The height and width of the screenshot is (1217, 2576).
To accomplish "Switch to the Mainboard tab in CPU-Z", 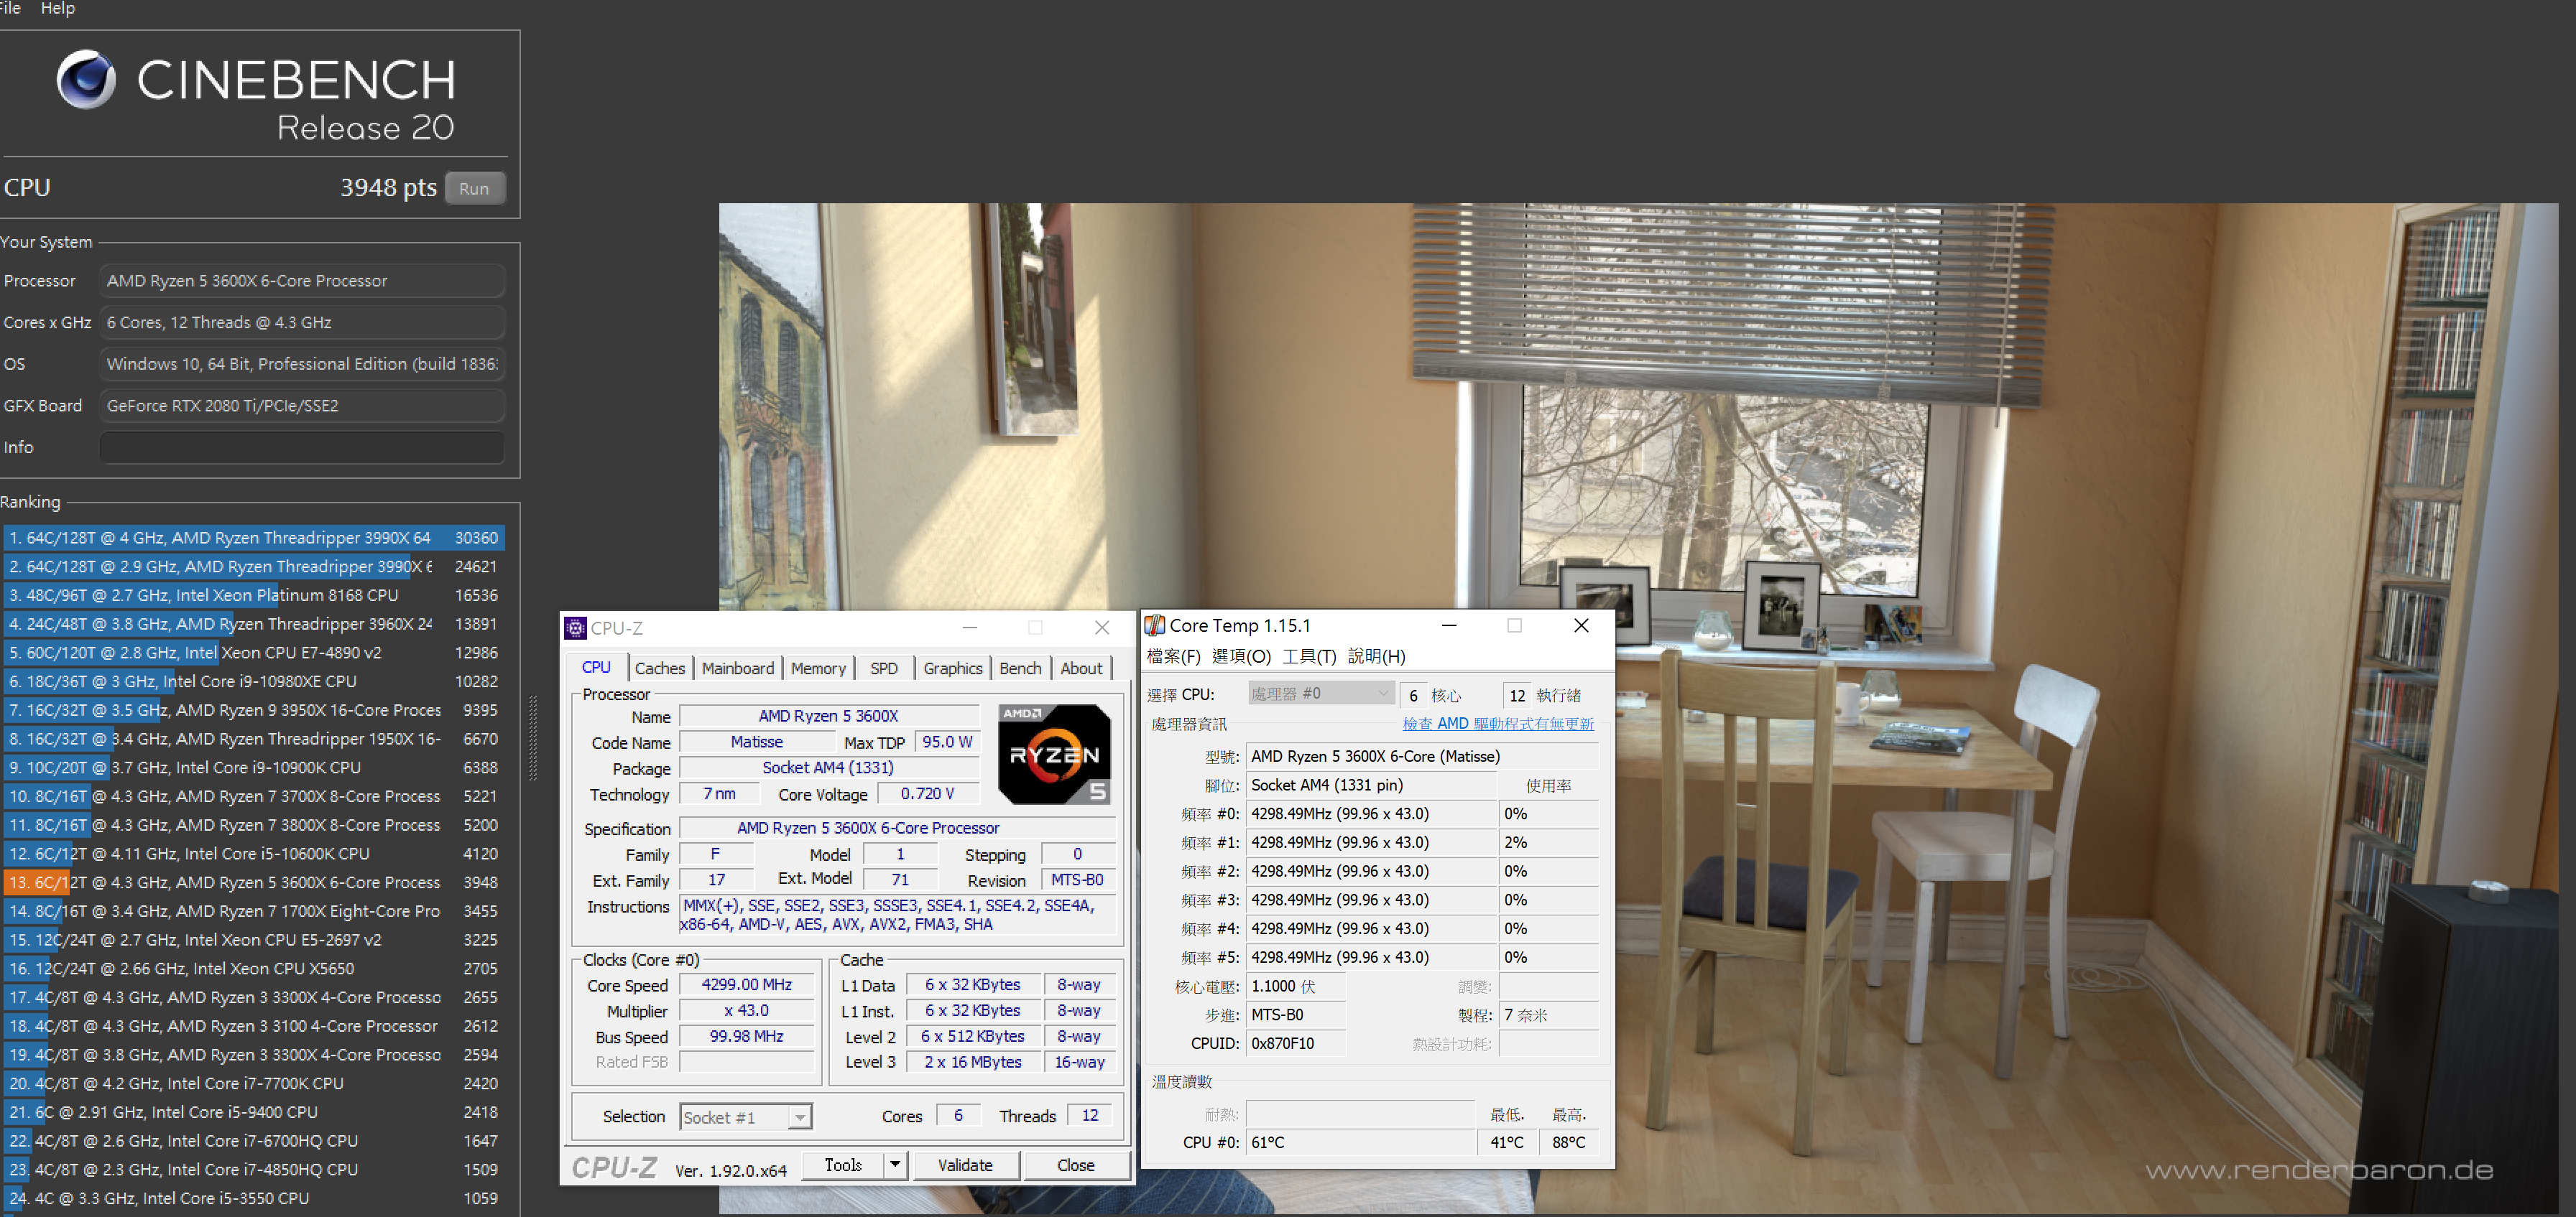I will click(738, 668).
